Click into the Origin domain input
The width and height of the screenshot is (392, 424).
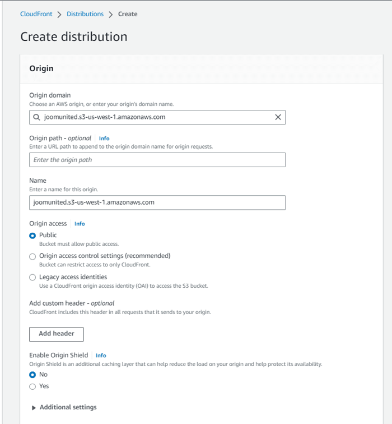point(157,117)
